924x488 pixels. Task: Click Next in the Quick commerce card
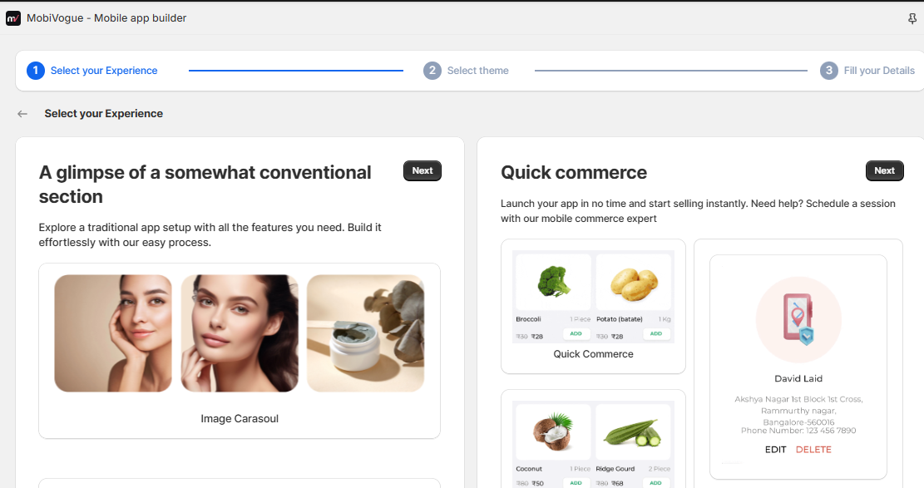point(884,171)
